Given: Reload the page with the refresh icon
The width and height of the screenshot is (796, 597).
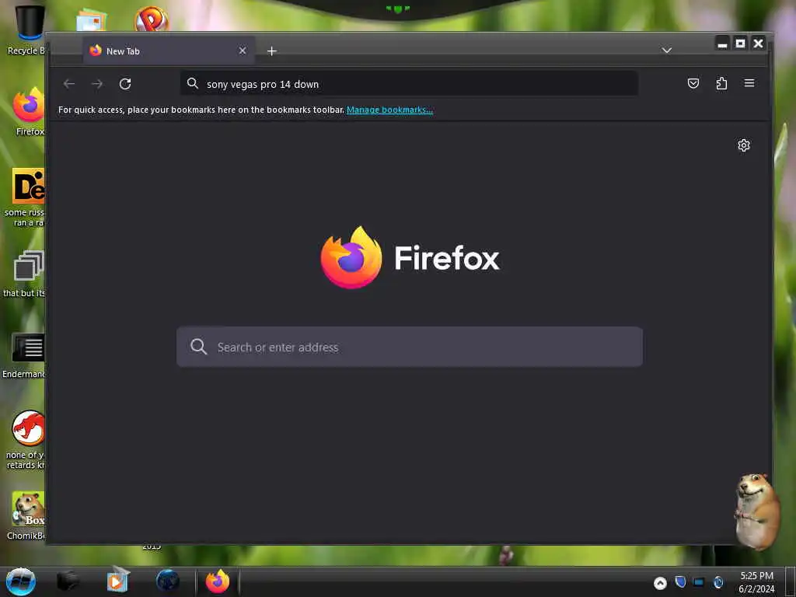Looking at the screenshot, I should coord(125,84).
